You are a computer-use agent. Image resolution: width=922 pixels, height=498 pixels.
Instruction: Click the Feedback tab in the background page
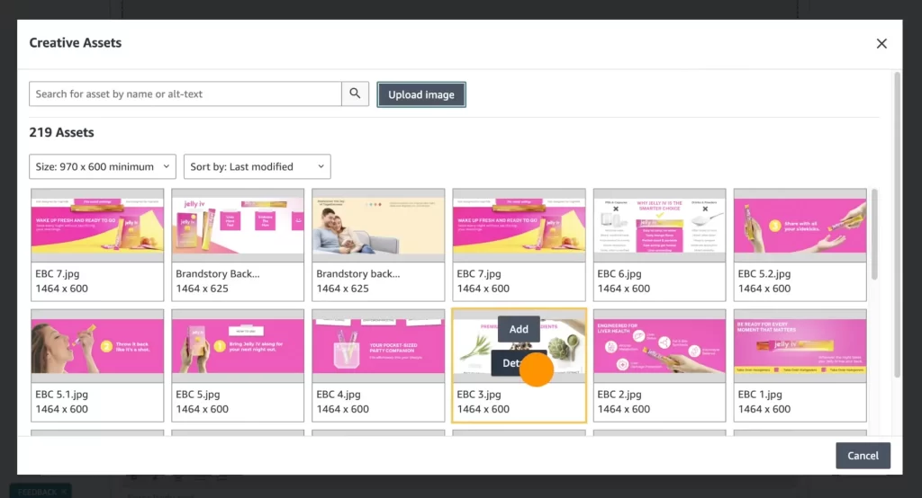40,492
